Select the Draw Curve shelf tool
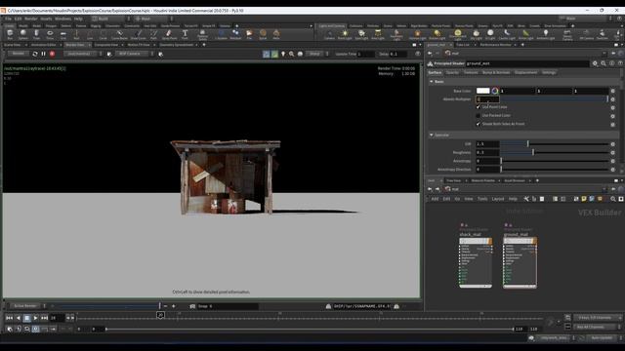The height and width of the screenshot is (351, 625). [x=138, y=35]
